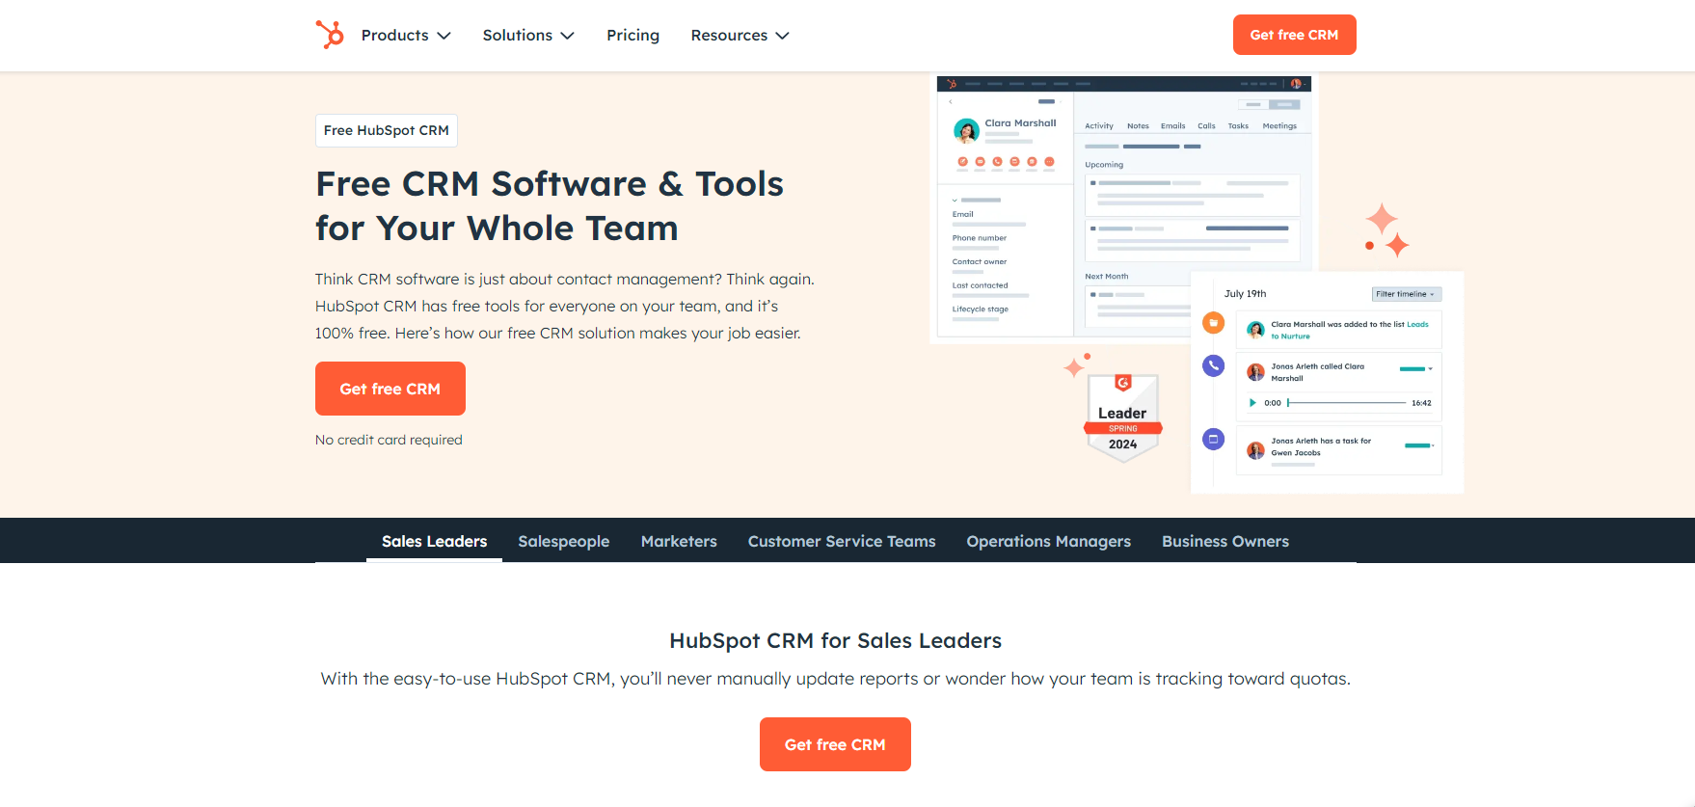Screen dimensions: 1695x807
Task: Click the 'Lifecycle stage' field label
Action: 981,309
